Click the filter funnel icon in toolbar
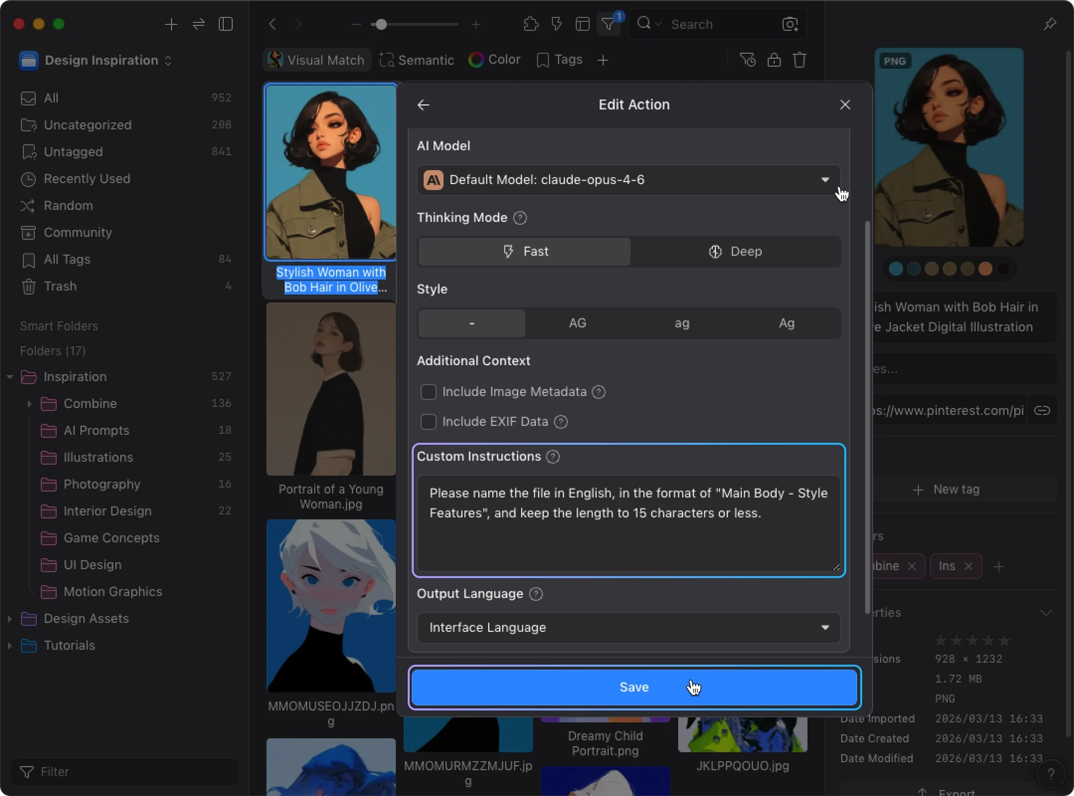1074x796 pixels. [x=608, y=24]
